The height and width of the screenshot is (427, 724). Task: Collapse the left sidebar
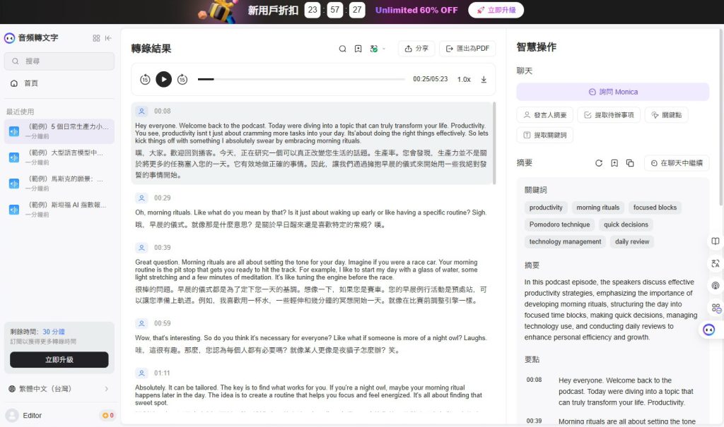click(108, 38)
